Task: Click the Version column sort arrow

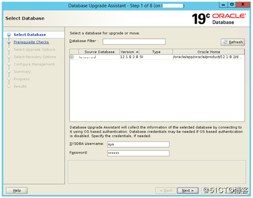Action: [x=137, y=52]
